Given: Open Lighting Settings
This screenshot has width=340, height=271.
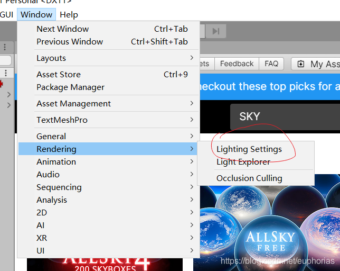Looking at the screenshot, I should (x=256, y=149).
